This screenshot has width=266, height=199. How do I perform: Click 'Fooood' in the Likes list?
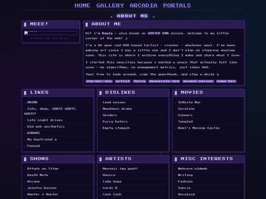tap(33, 146)
